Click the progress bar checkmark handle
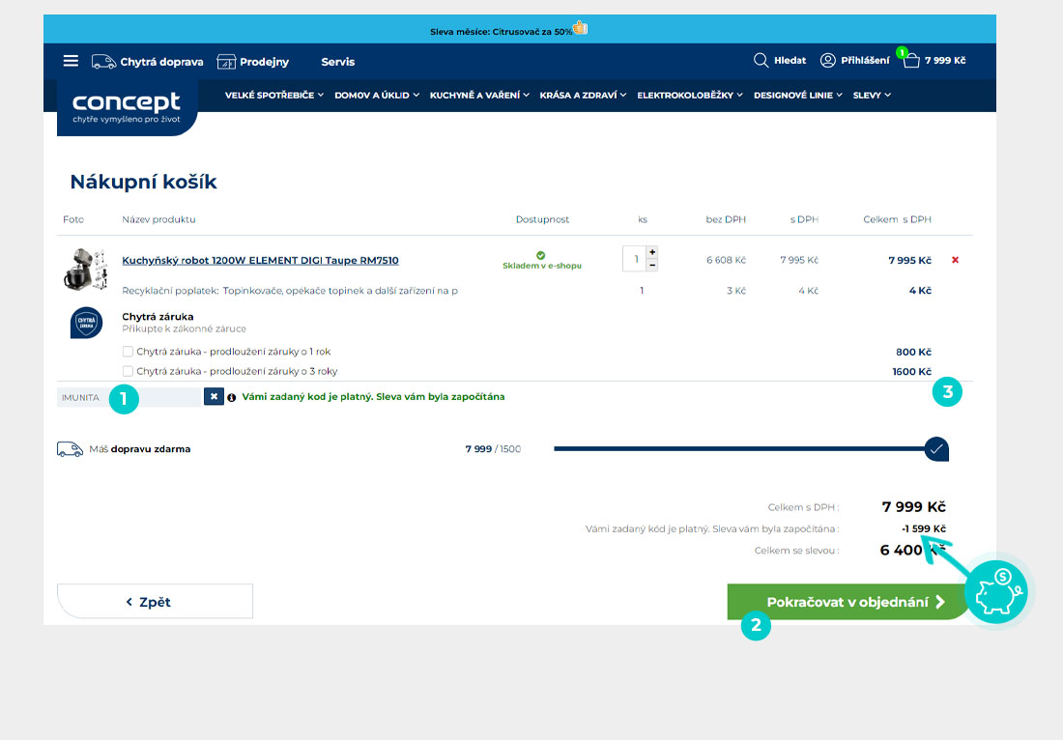 coord(936,448)
